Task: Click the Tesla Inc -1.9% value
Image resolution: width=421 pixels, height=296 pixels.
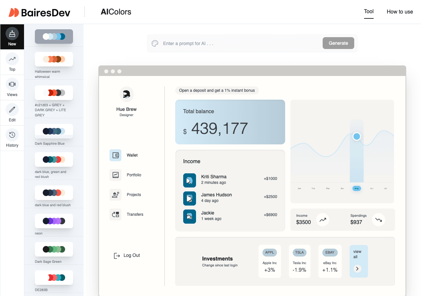Action: click(299, 270)
